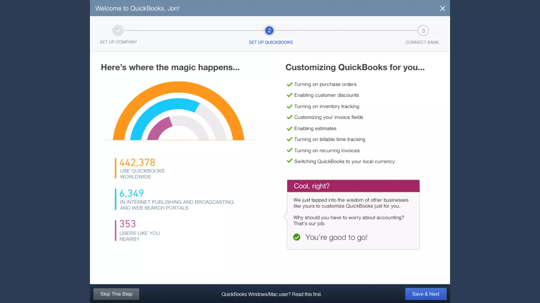Click checkmark beside Switching QuickBooks to local currency

click(x=290, y=161)
